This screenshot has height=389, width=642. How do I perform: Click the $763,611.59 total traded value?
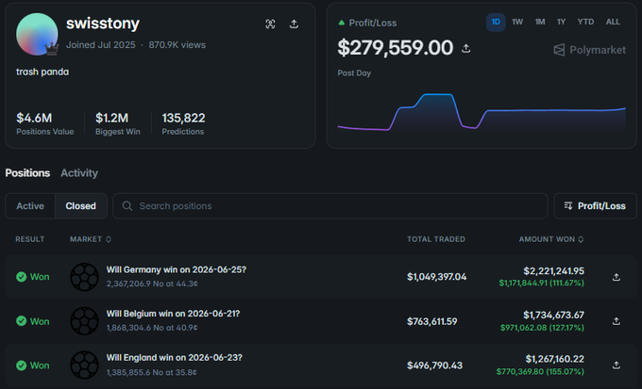(432, 321)
